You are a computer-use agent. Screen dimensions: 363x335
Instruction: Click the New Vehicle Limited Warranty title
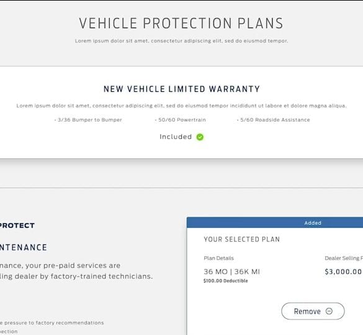[x=182, y=89]
